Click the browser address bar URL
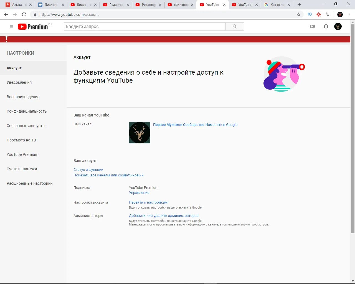Image resolution: width=355 pixels, height=284 pixels. click(x=69, y=14)
